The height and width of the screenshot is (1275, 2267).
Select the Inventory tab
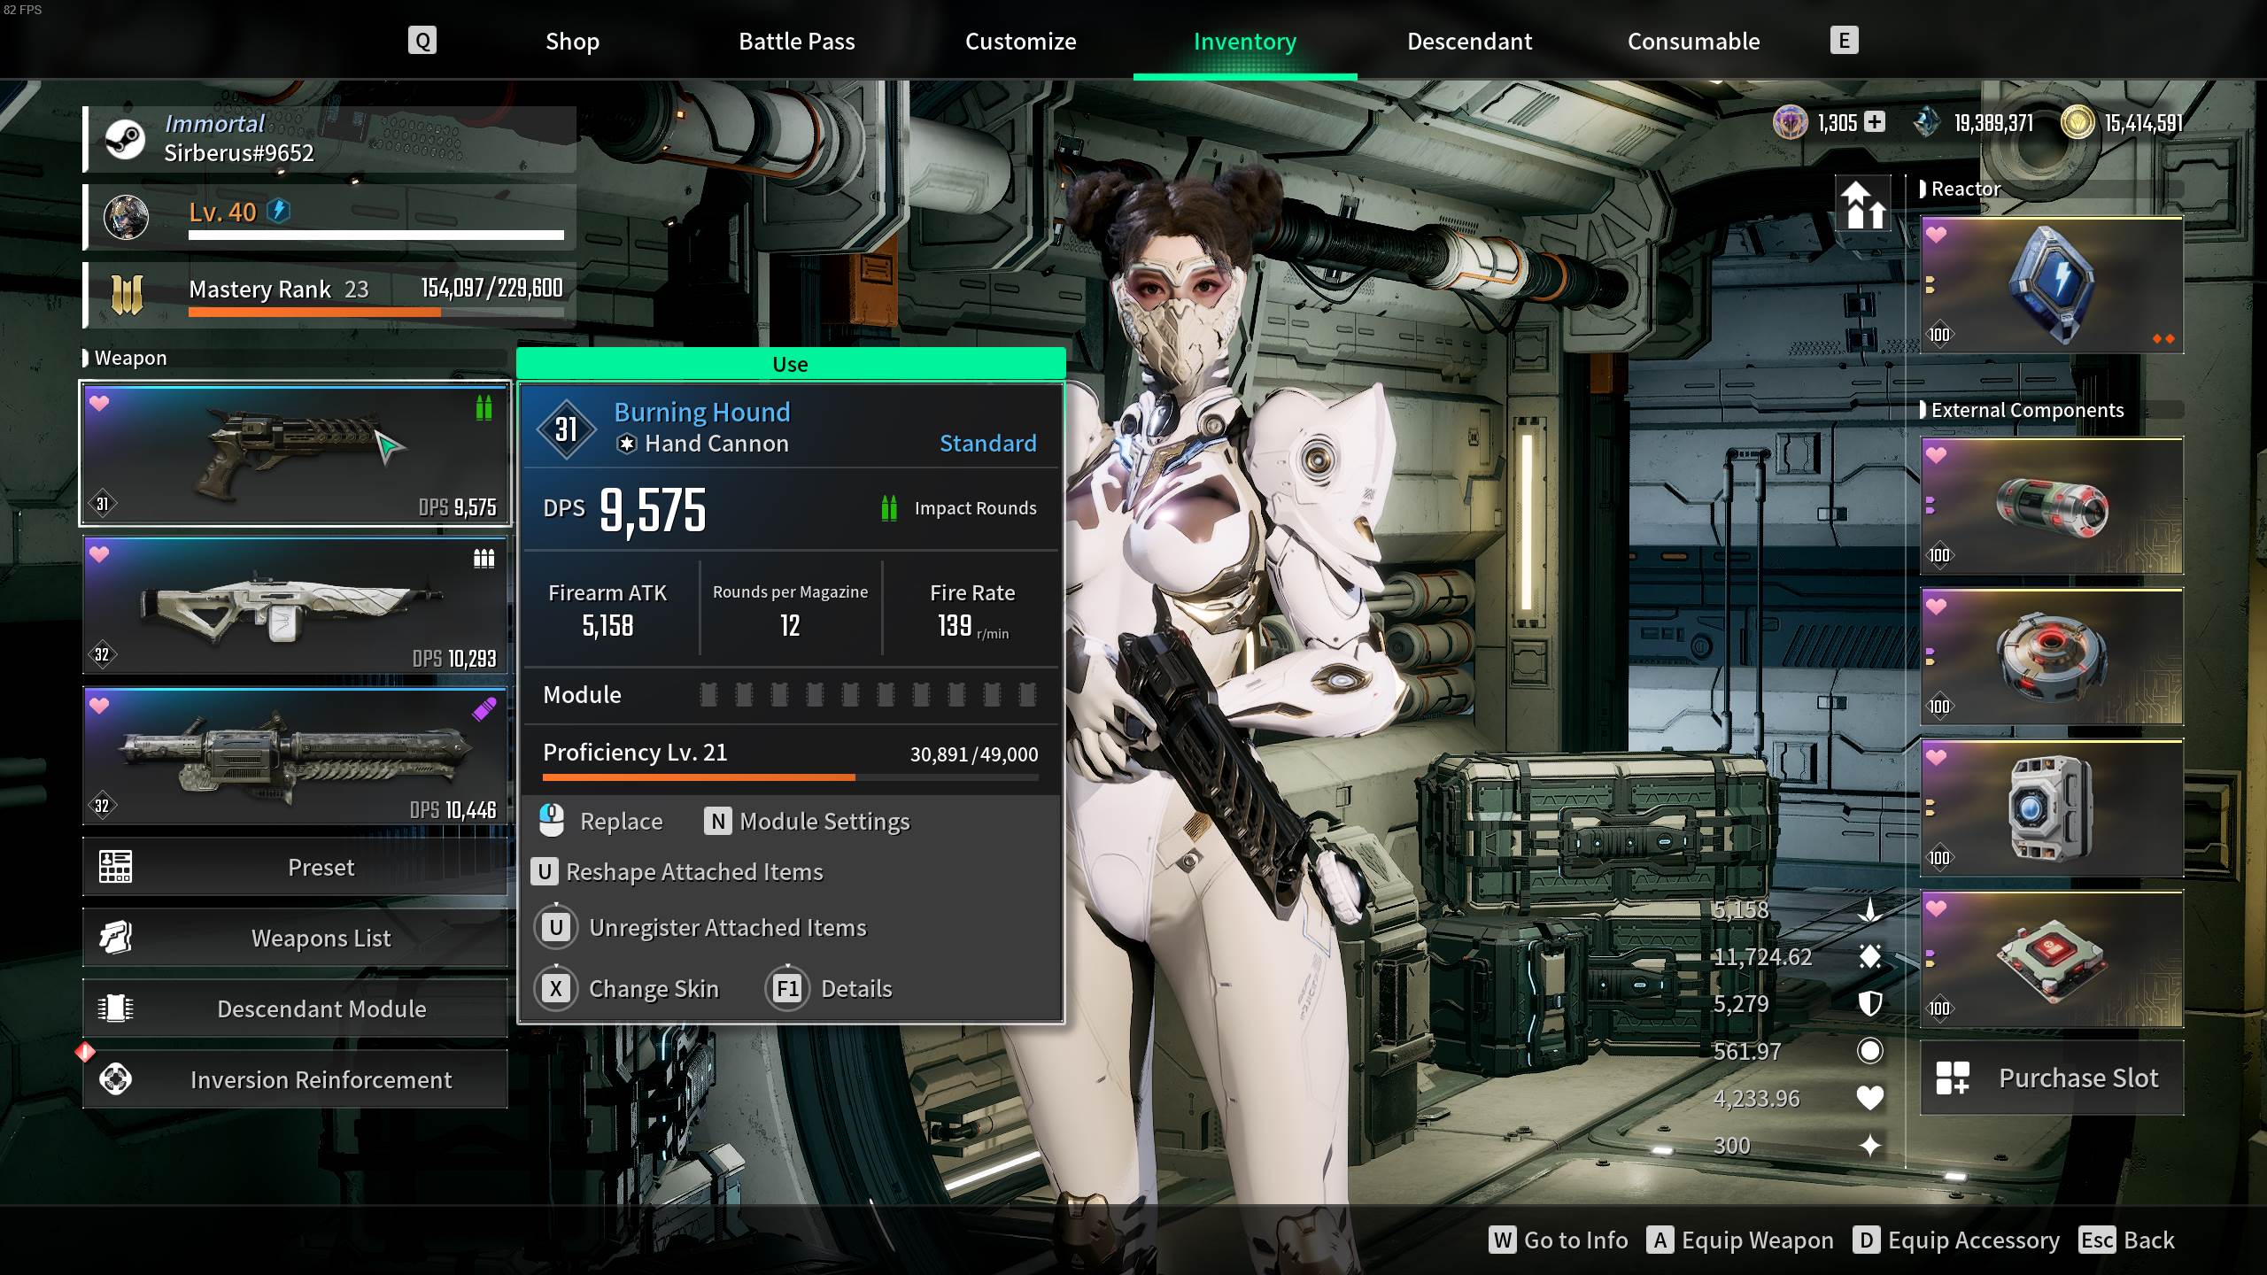tap(1244, 41)
